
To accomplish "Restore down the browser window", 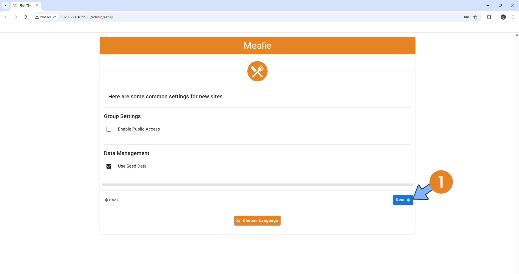I will pos(500,5).
